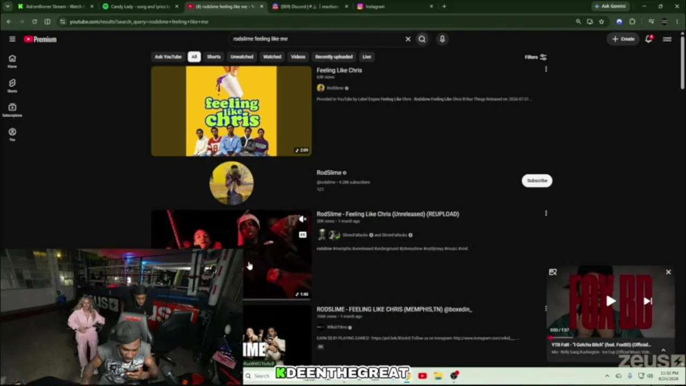The image size is (686, 386).
Task: Click the magnifier search button
Action: tap(422, 39)
